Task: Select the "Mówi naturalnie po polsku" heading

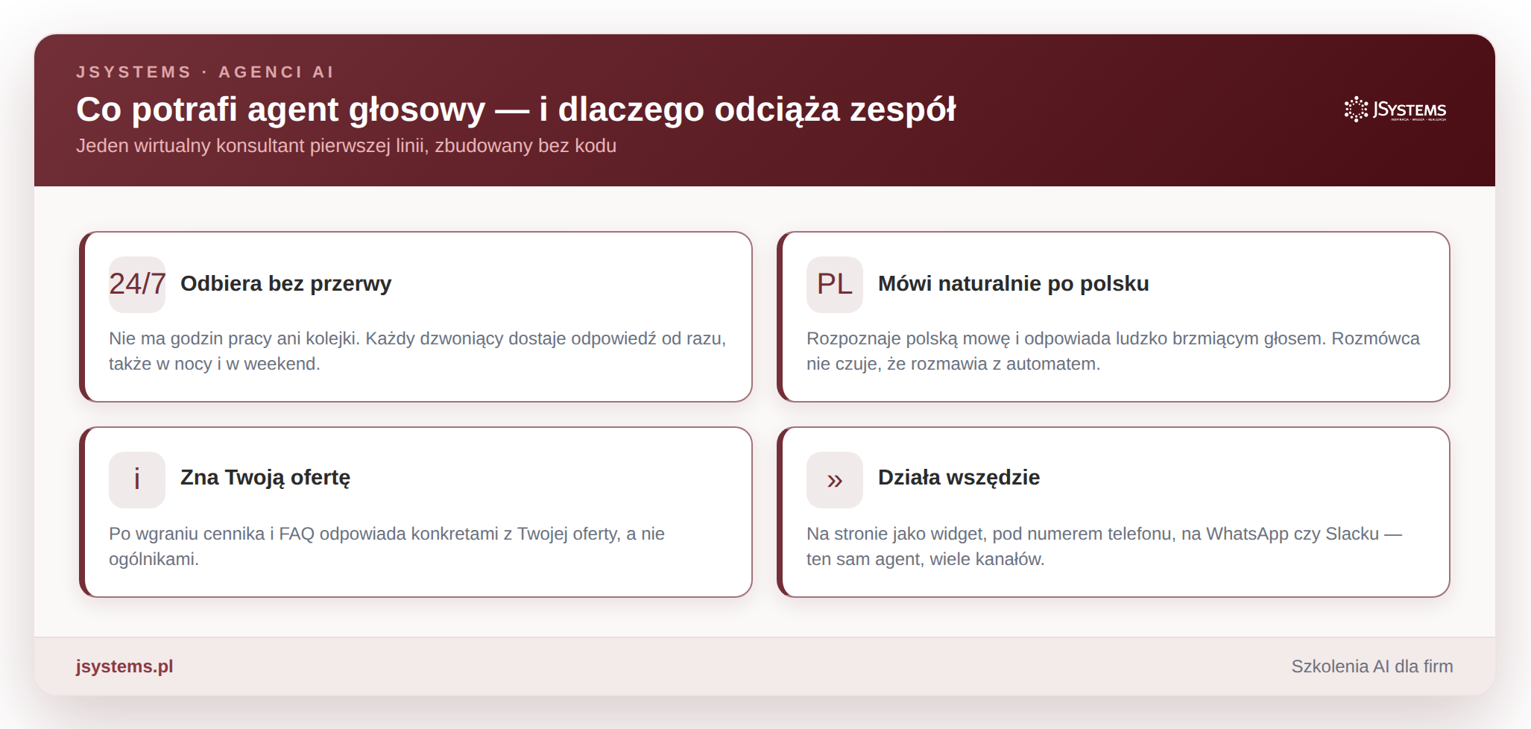Action: 1013,284
